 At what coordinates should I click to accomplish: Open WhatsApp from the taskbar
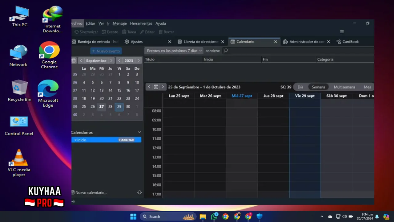pos(214,216)
